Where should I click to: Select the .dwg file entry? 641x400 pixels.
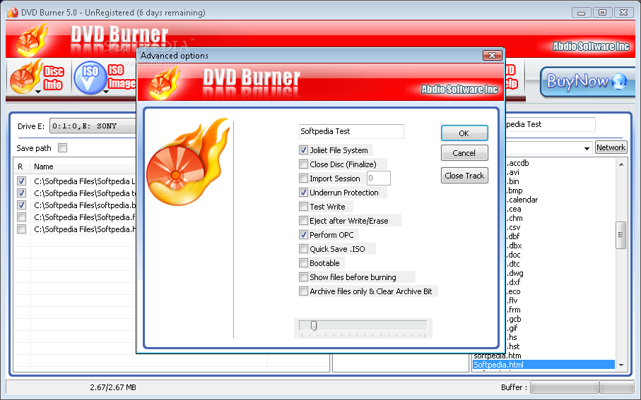point(514,274)
